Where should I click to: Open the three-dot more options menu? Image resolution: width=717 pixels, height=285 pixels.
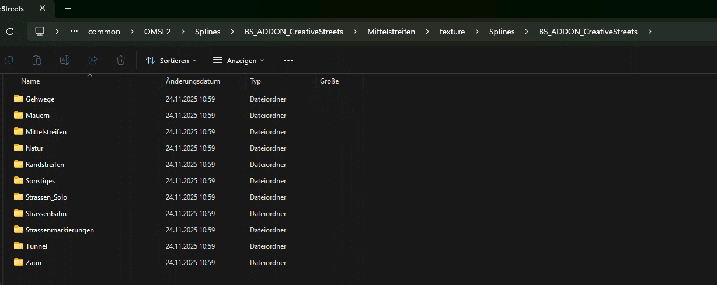pos(288,60)
